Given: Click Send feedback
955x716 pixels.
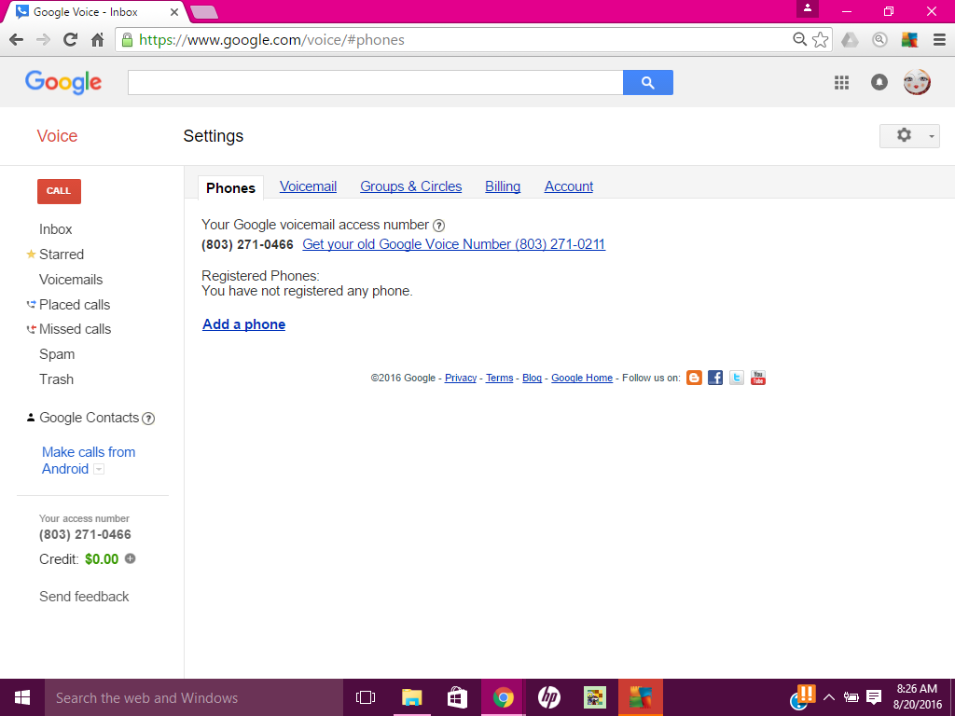Looking at the screenshot, I should (84, 597).
